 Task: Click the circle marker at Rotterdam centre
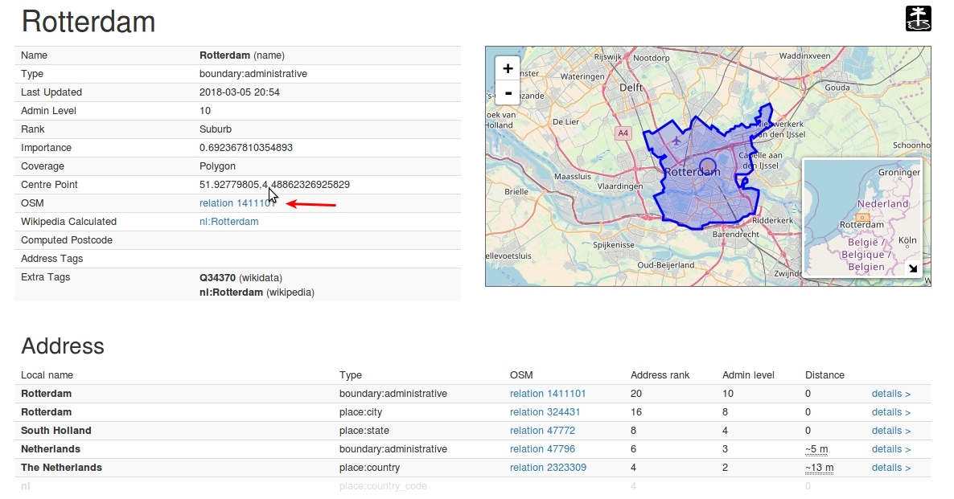[x=708, y=166]
